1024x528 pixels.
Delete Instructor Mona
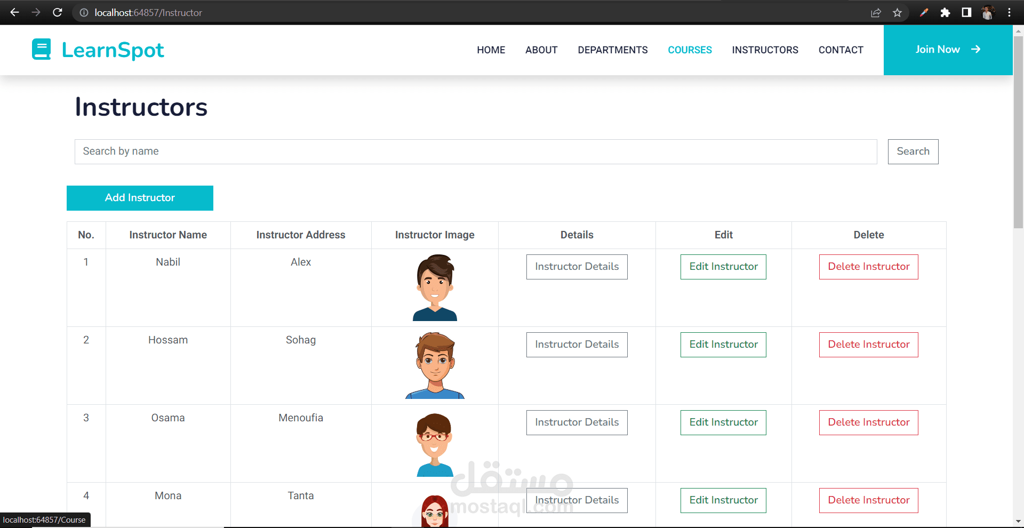(x=869, y=500)
